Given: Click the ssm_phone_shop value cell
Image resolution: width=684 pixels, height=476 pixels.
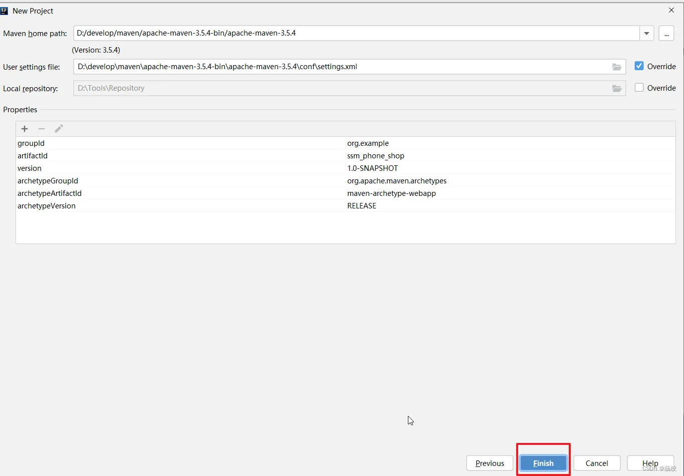Looking at the screenshot, I should click(376, 156).
